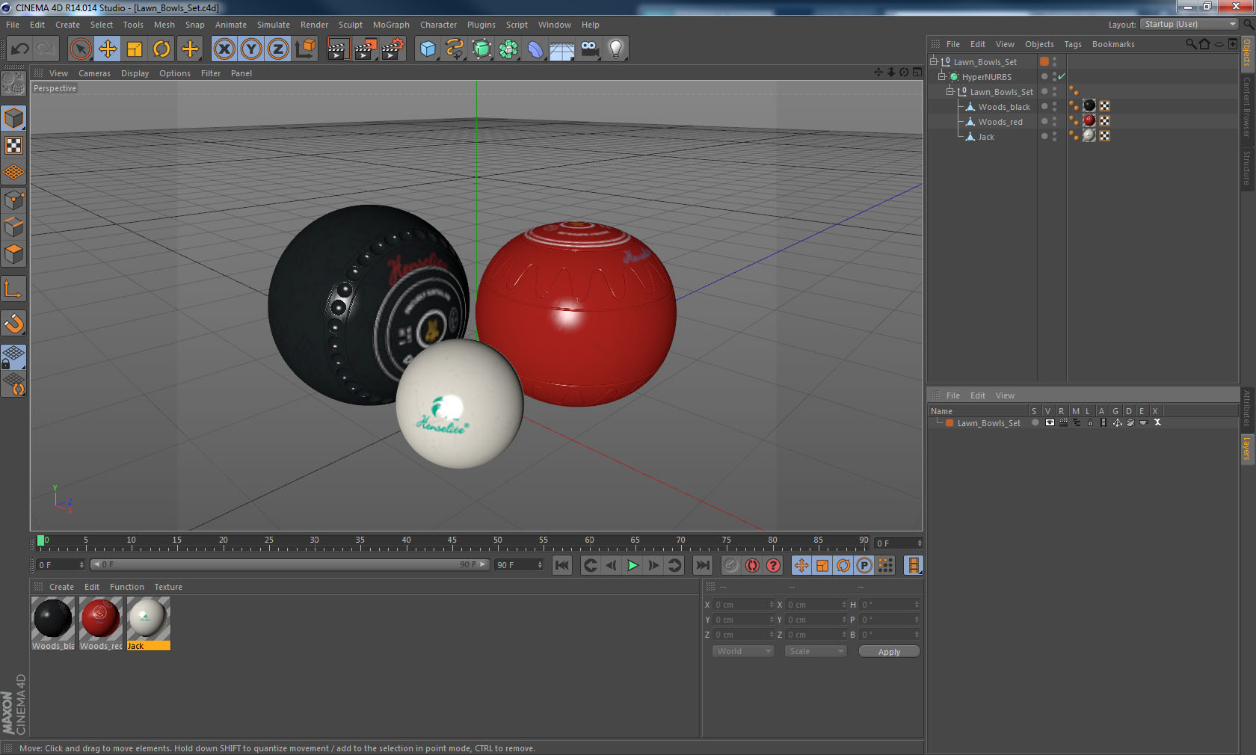The image size is (1256, 755).
Task: Open the MoGraph menu
Action: click(x=391, y=25)
